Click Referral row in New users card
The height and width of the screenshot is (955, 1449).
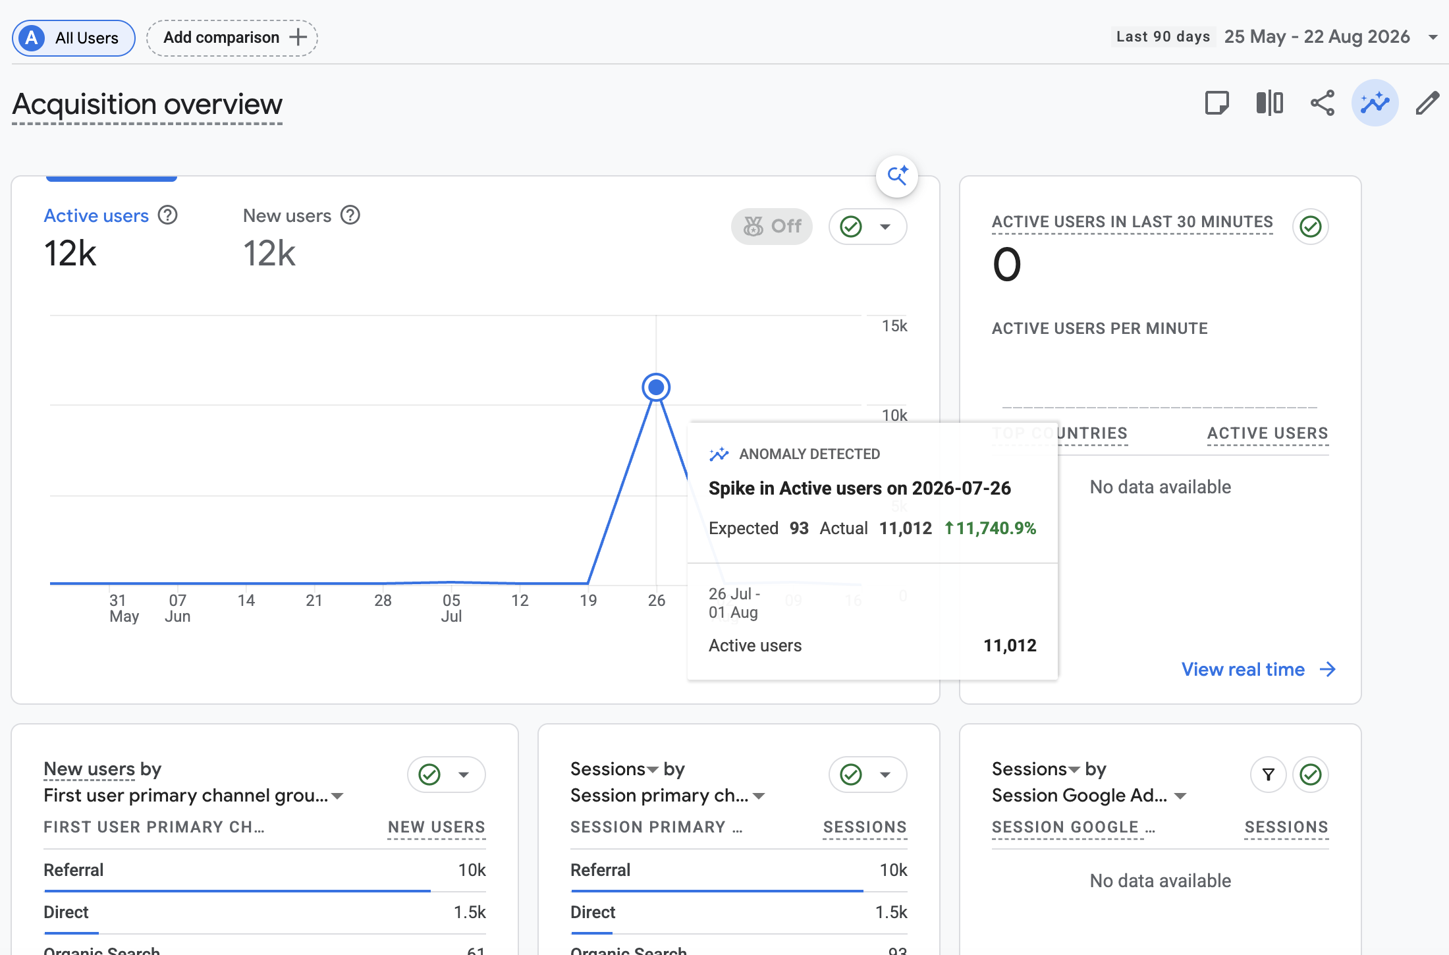point(265,870)
